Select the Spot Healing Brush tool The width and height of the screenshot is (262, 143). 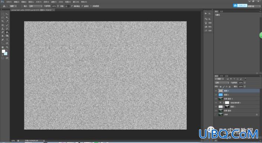[3, 25]
